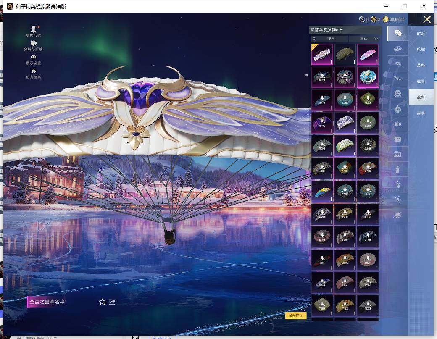Open the sound wave voice sidebar category
This screenshot has height=339, width=437.
398,124
